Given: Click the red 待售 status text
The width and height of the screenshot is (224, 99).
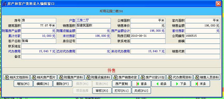Looking at the screenshot, I should 111,70.
